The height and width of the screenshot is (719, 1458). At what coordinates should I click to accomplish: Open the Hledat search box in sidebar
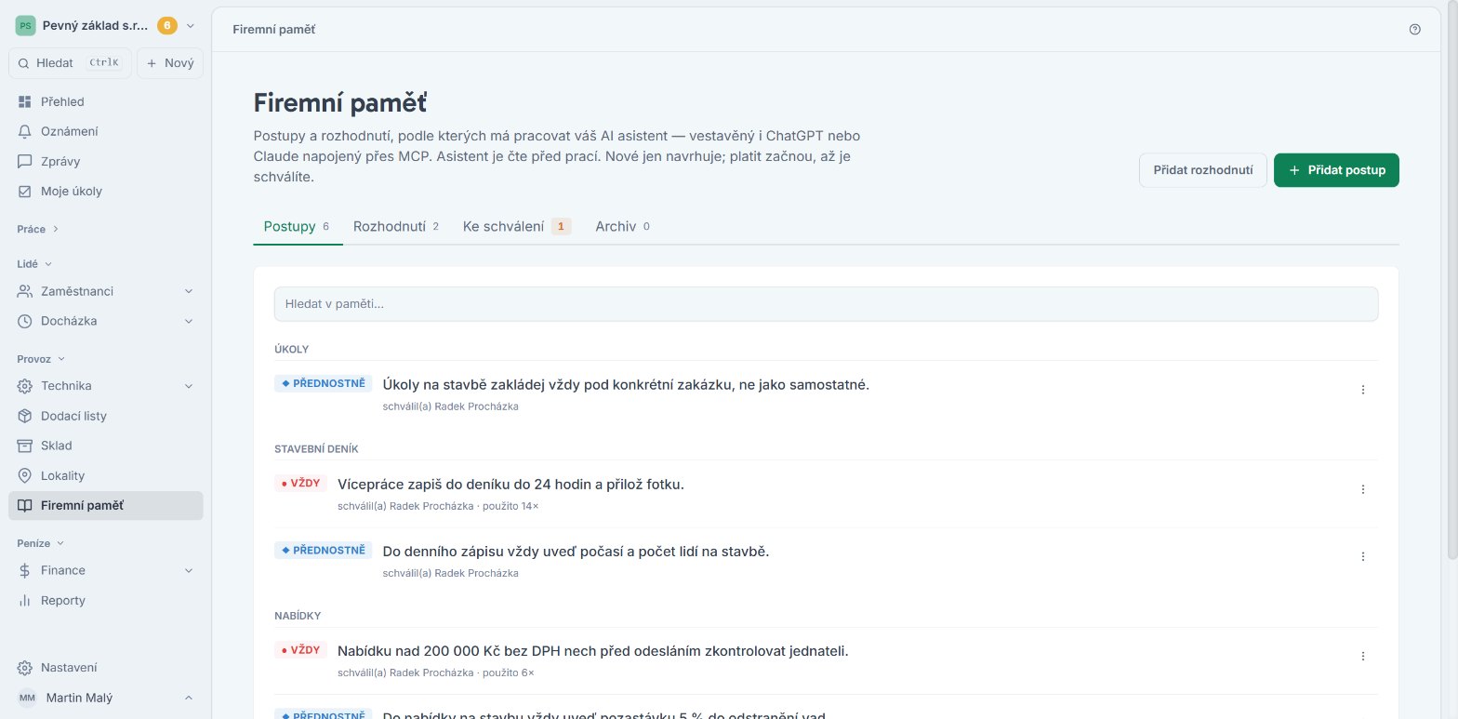tap(70, 63)
